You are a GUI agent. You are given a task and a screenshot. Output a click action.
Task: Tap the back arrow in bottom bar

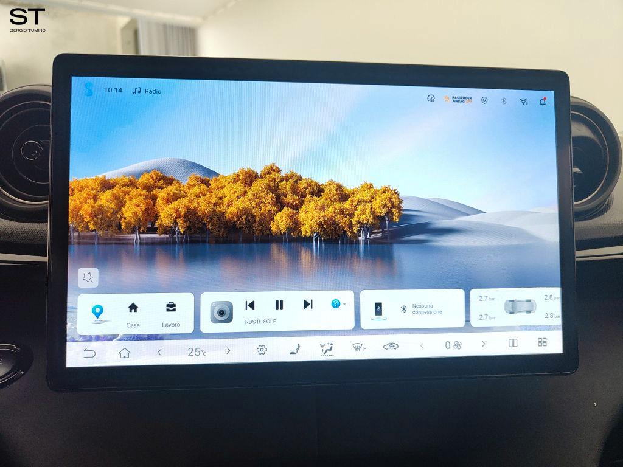[89, 353]
